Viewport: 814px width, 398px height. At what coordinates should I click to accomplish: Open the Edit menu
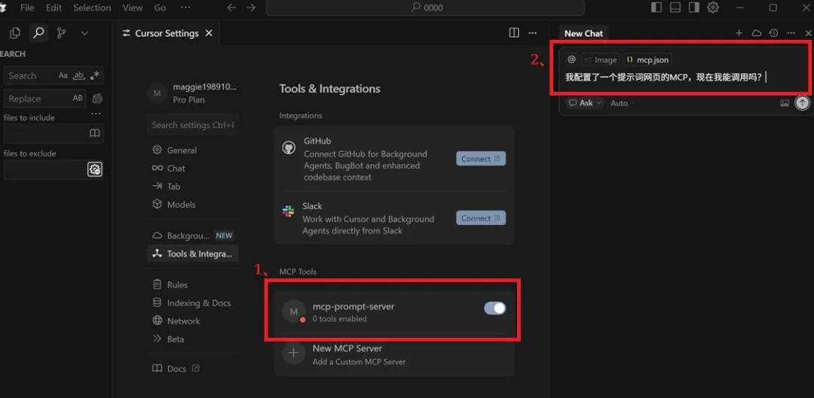pyautogui.click(x=54, y=8)
